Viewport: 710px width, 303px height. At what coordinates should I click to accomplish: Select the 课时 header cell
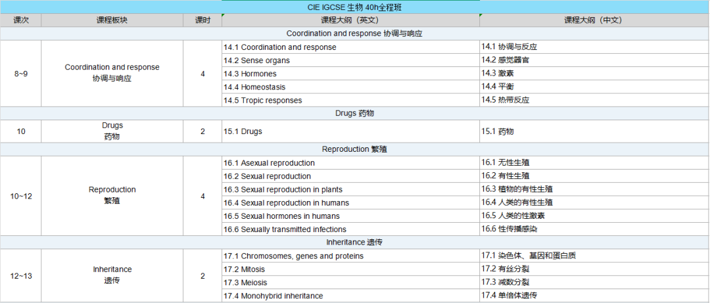(x=202, y=20)
